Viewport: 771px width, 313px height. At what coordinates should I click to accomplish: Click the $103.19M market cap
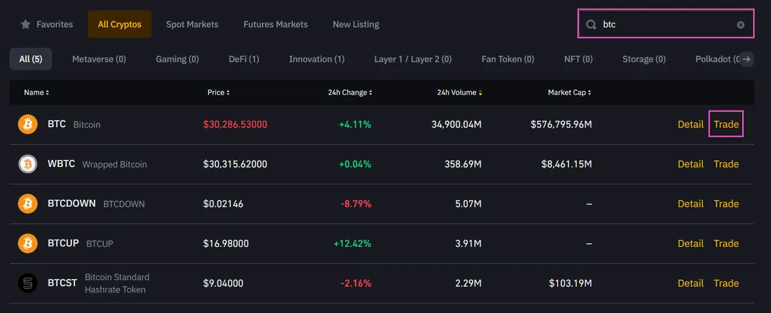[571, 283]
